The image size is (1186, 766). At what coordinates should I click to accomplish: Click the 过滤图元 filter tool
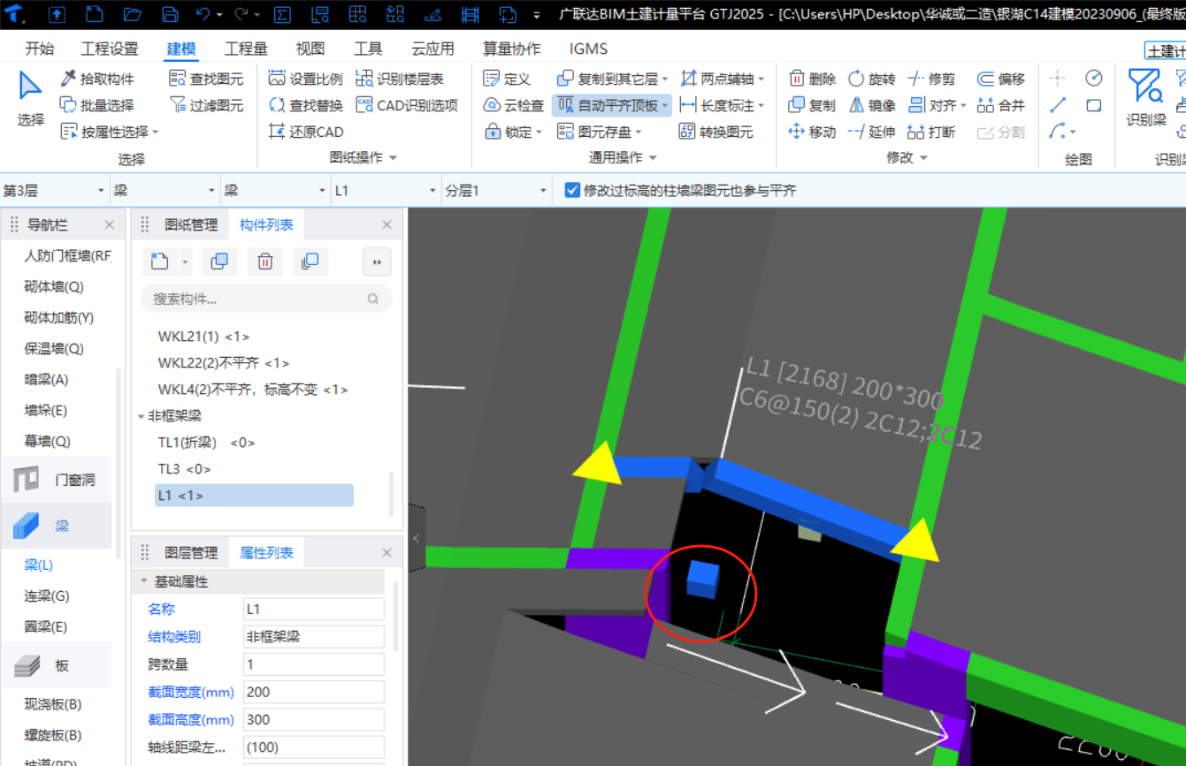tap(206, 105)
